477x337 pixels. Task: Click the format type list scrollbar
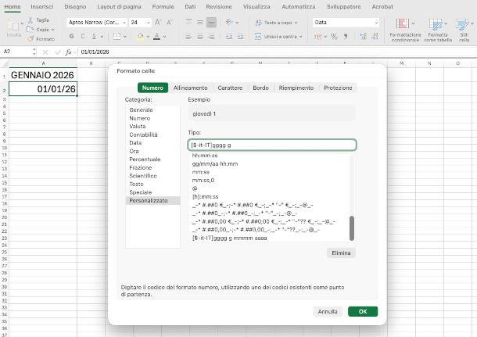click(x=352, y=228)
